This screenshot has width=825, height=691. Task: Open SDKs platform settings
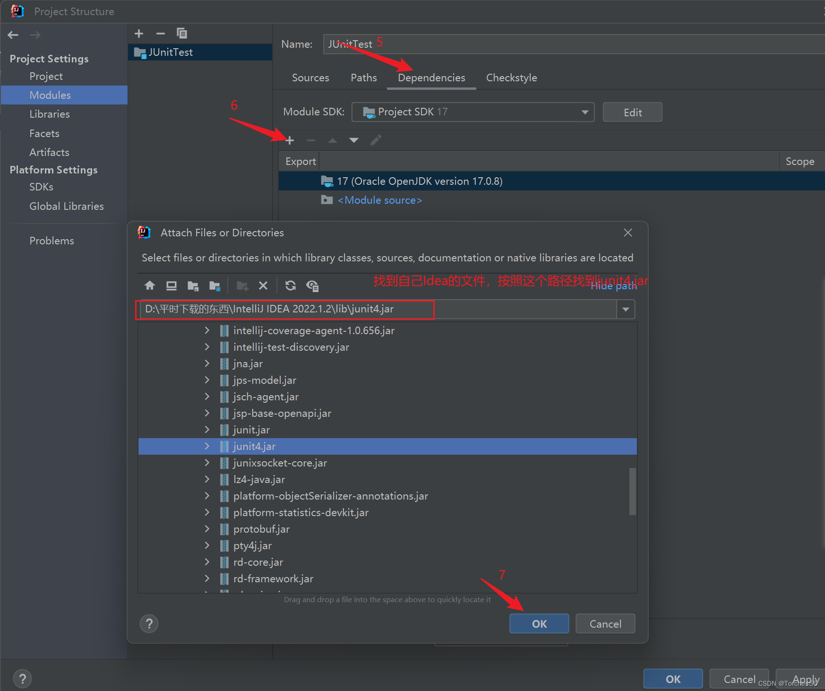pos(41,187)
